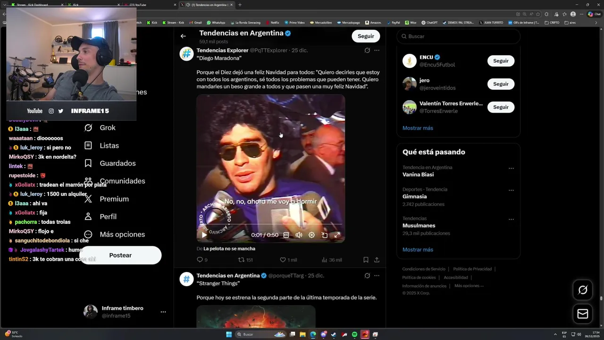The height and width of the screenshot is (340, 604).
Task: Open Tendencias Explorer profile avatar
Action: [186, 54]
